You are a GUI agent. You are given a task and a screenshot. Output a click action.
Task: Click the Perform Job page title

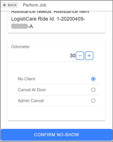coord(35,5)
